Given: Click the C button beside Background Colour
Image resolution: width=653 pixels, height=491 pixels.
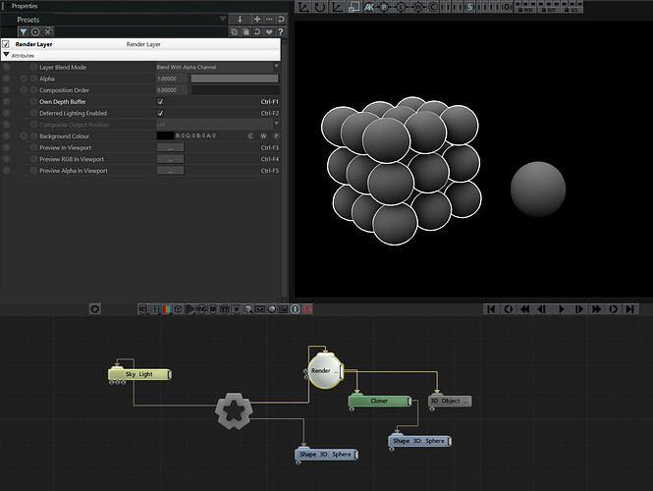Looking at the screenshot, I should pos(250,136).
